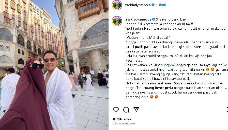Open zaskiadyamecca profile from header username
This screenshot has width=228, height=130.
(138, 5)
